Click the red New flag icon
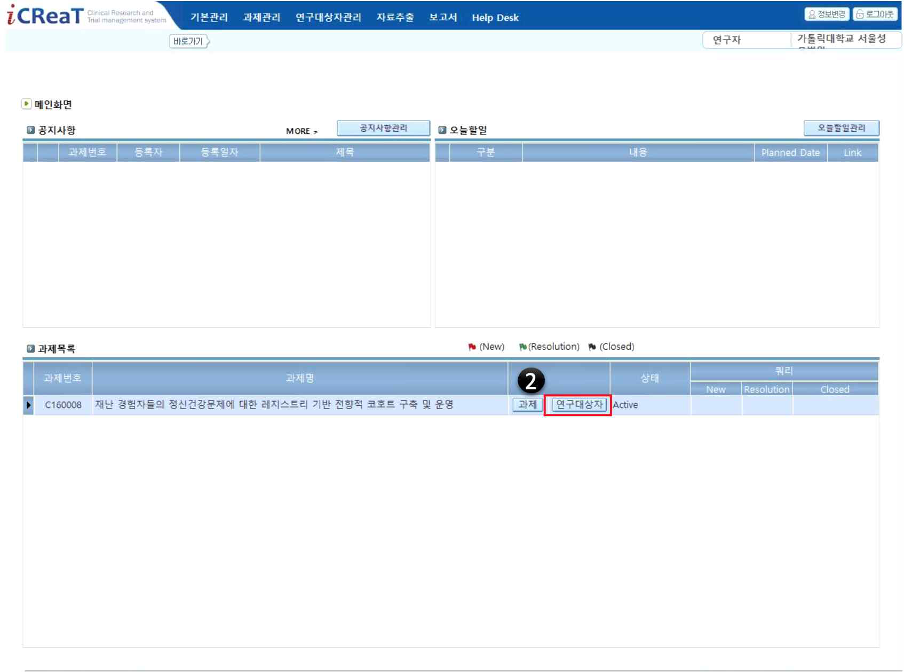This screenshot has width=904, height=672. [x=472, y=347]
